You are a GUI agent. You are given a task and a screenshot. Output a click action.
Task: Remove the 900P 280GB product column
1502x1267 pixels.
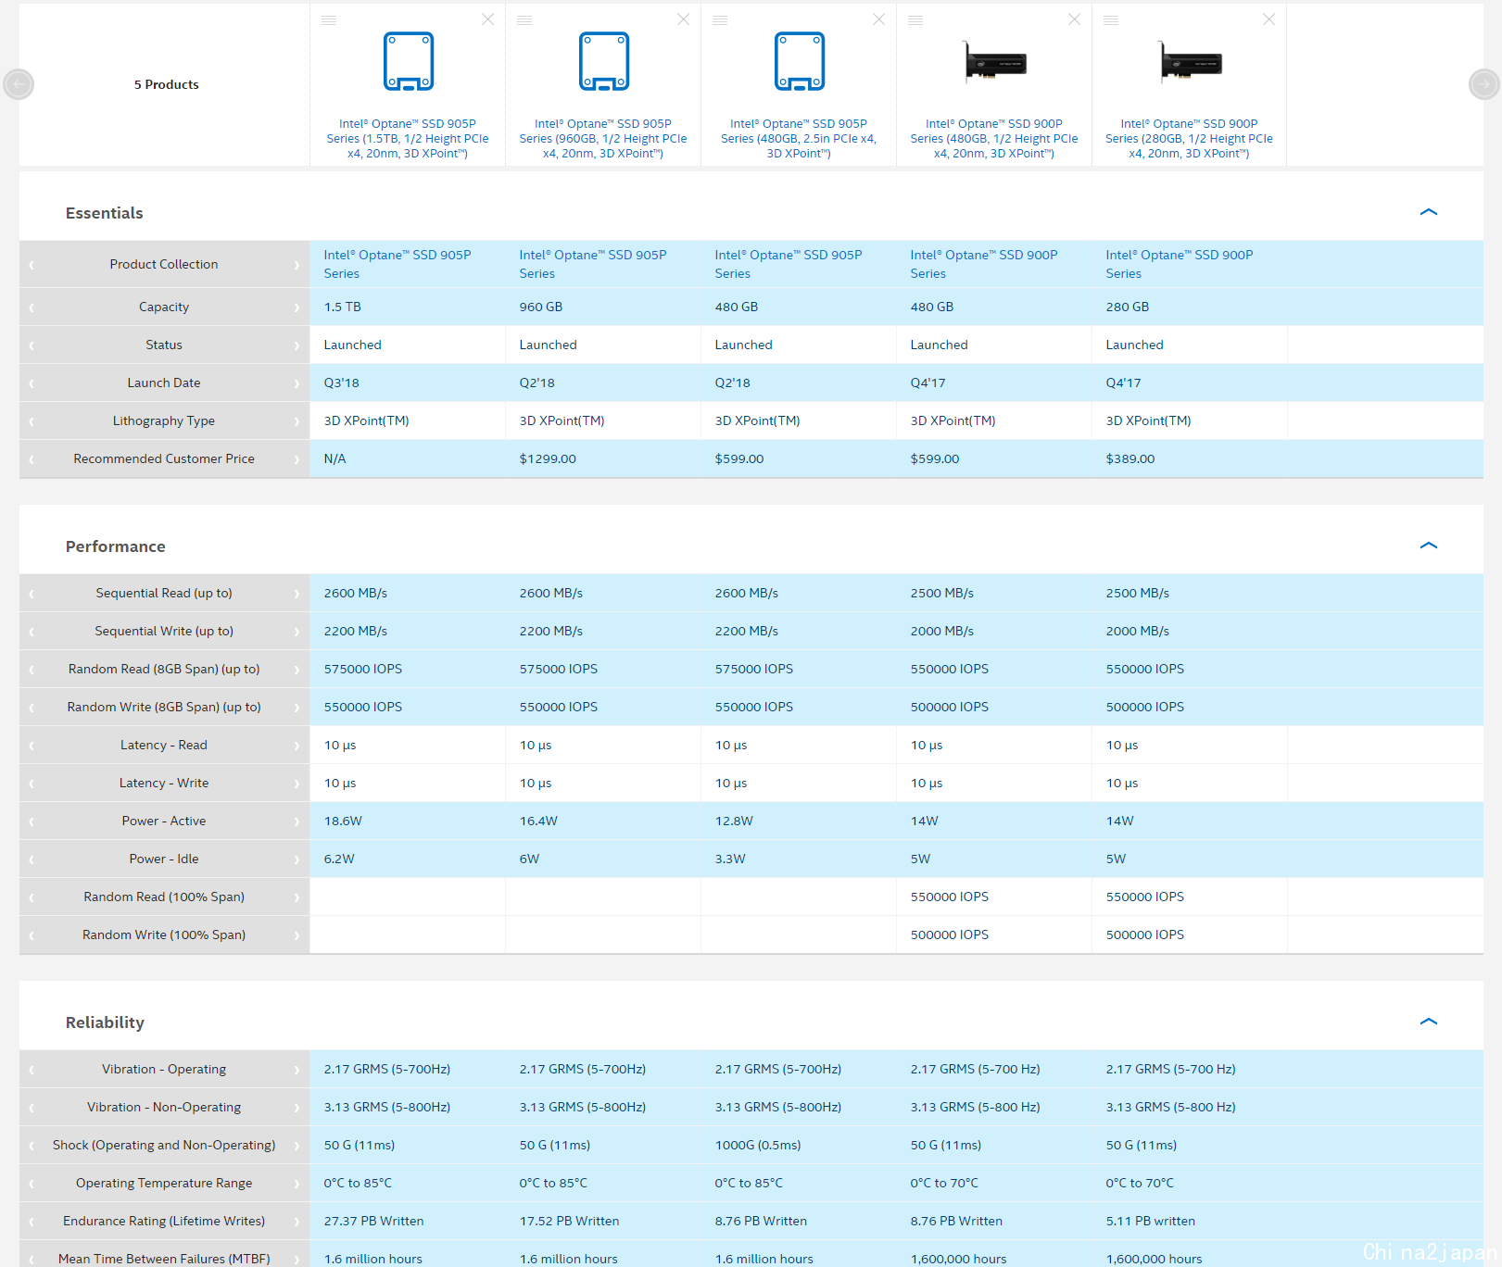pos(1268,19)
